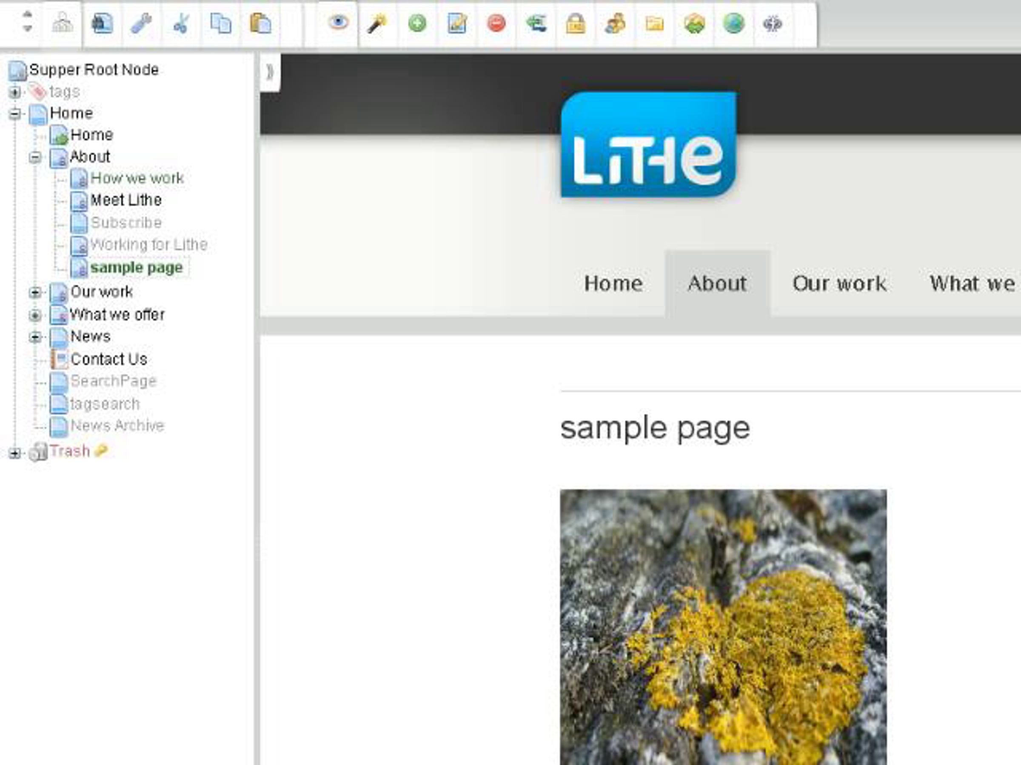Open the Home navigation tab

coord(613,283)
